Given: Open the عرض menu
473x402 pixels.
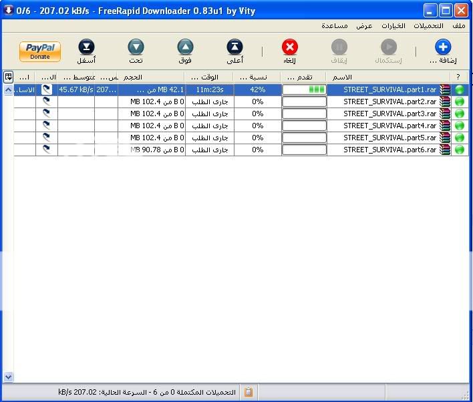Looking at the screenshot, I should click(x=364, y=26).
